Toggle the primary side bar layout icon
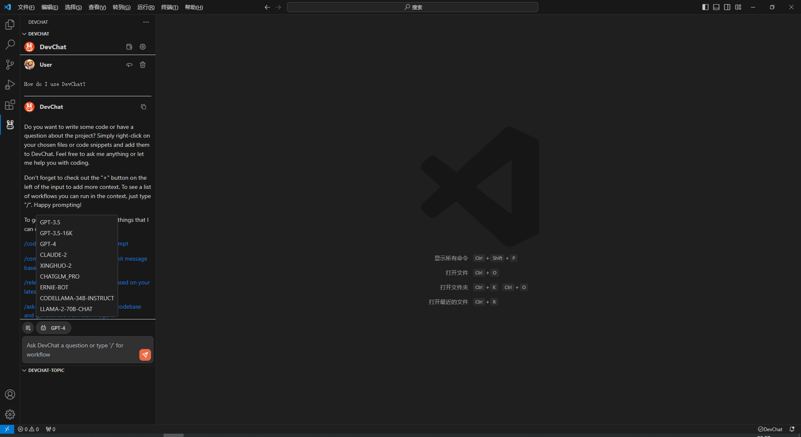Viewport: 801px width, 437px height. 705,7
